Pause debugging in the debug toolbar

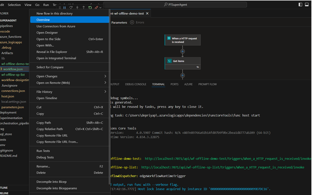coord(64,8)
